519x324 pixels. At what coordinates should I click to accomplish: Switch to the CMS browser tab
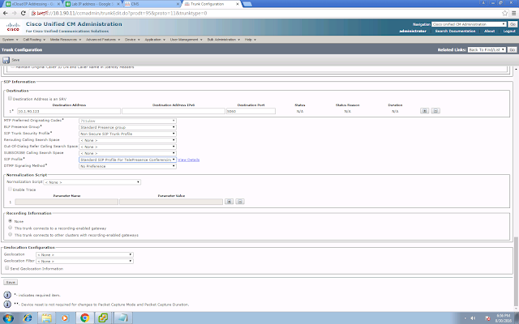152,4
